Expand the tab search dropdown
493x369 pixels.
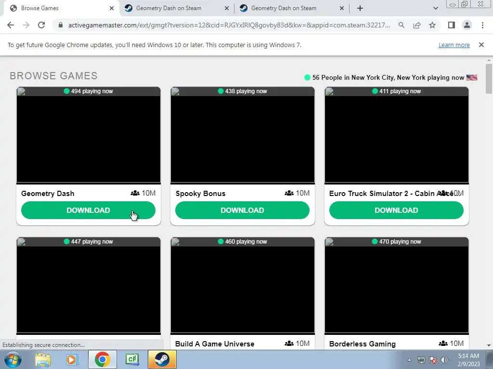(435, 8)
